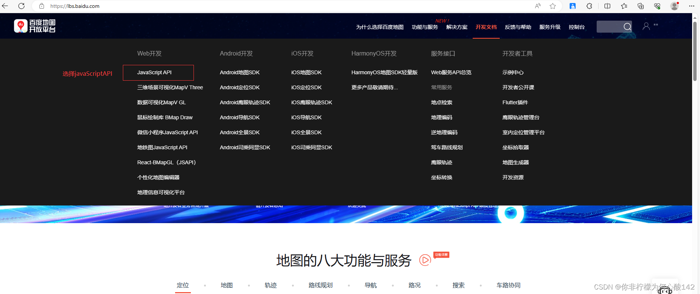Open 鼠标绘制库 BMap Draw
The width and height of the screenshot is (700, 294).
[x=165, y=117]
